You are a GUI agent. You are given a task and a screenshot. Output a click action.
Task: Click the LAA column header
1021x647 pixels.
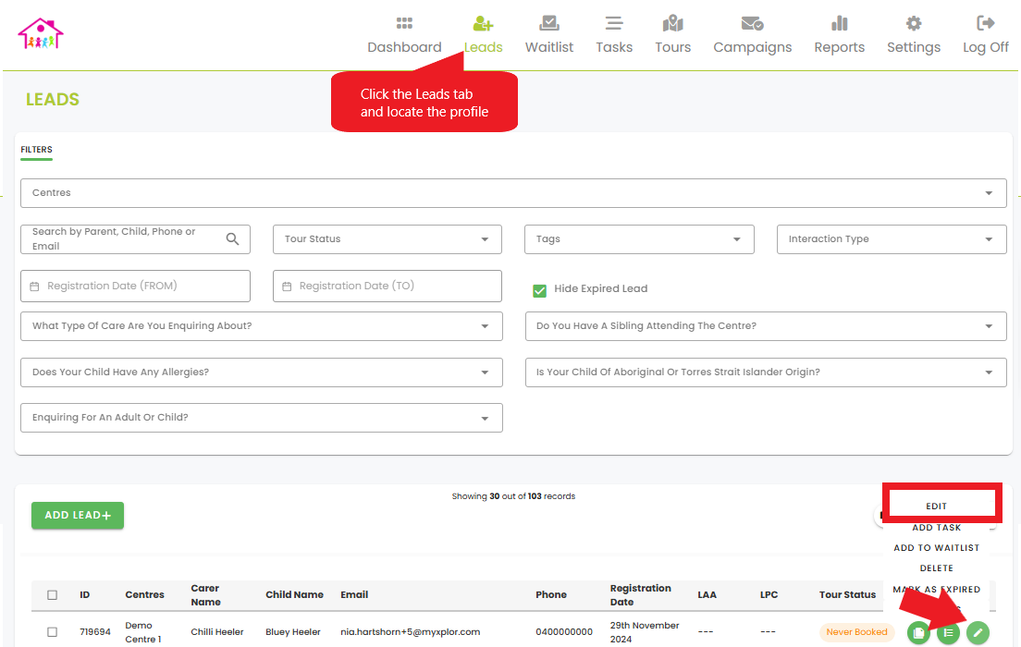click(x=707, y=595)
